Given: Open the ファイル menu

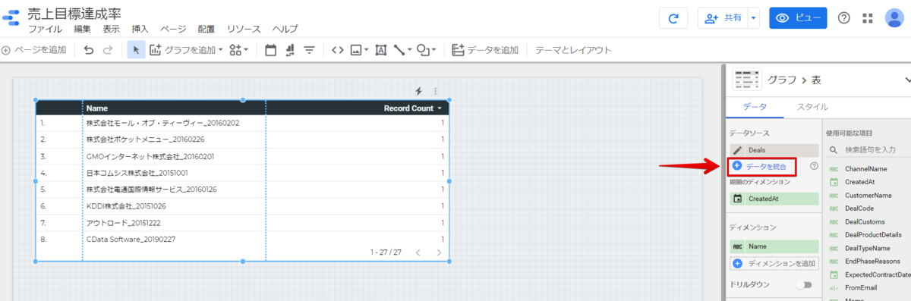Looking at the screenshot, I should click(46, 30).
